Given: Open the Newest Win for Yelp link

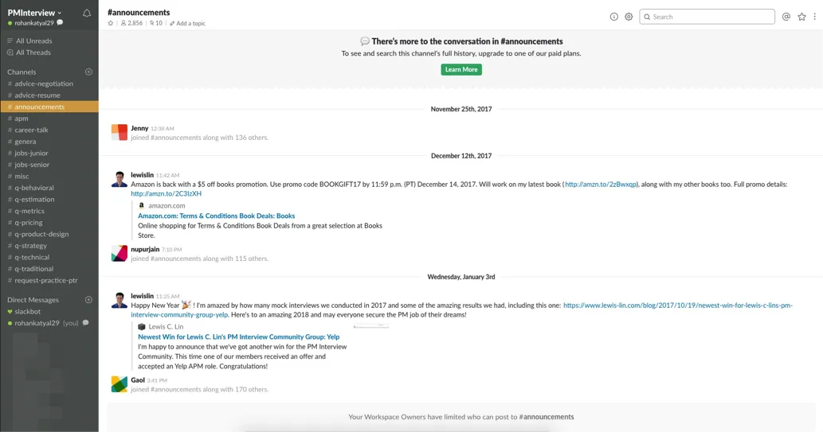Looking at the screenshot, I should tap(238, 337).
